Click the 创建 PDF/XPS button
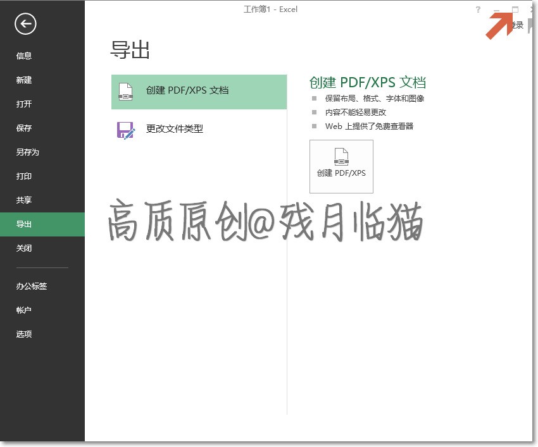The width and height of the screenshot is (538, 447). pyautogui.click(x=341, y=166)
